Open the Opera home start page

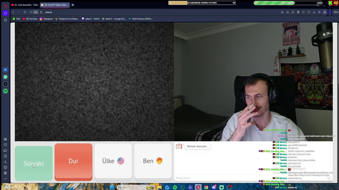(5, 13)
